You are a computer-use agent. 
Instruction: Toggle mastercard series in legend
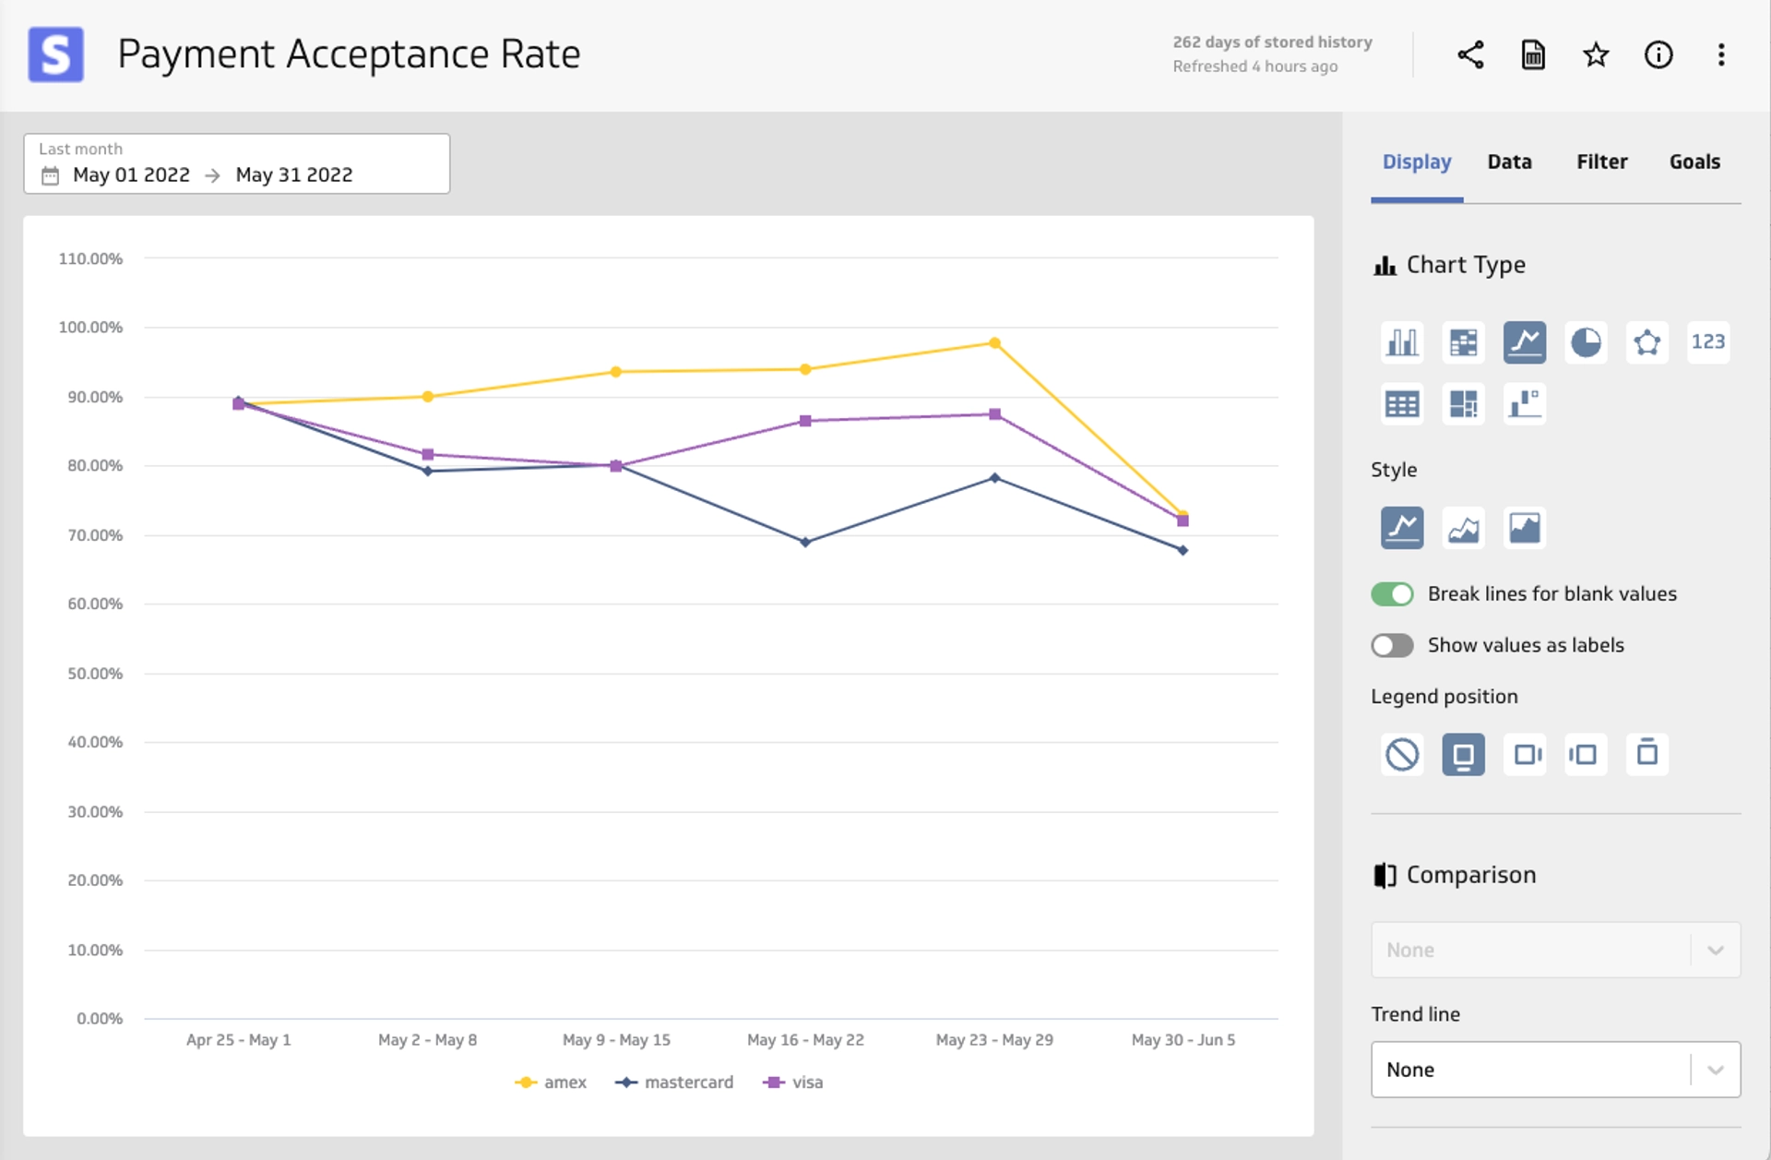(674, 1082)
